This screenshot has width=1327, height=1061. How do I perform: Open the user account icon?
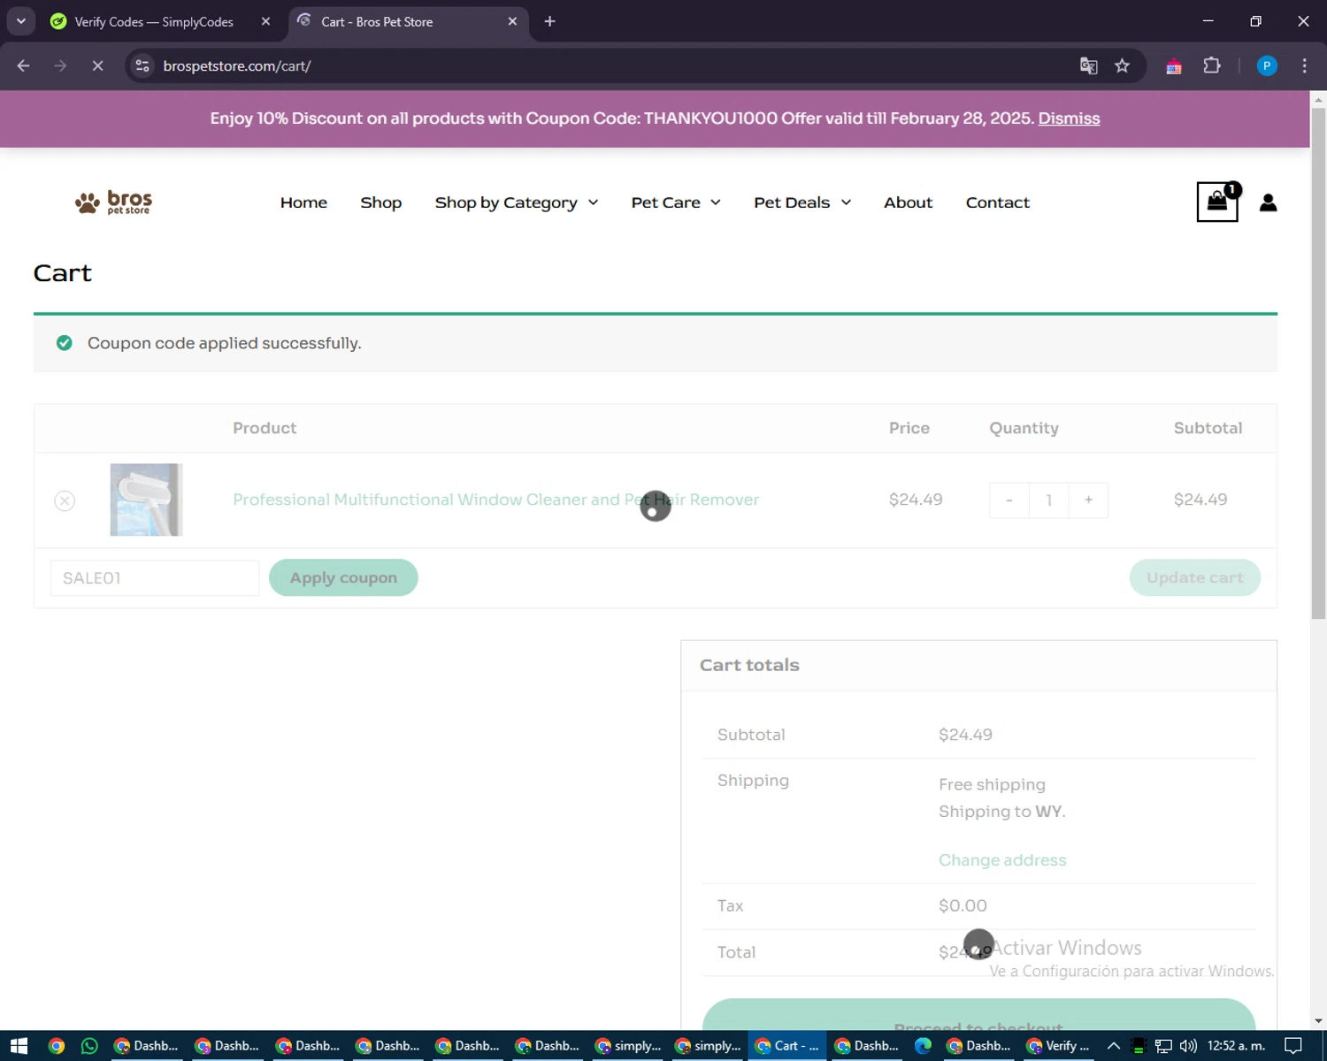tap(1268, 202)
